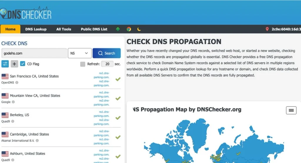Click Mountain View ns1.dns-parking.com result
Image resolution: width=301 pixels, height=163 pixels.
point(101,95)
